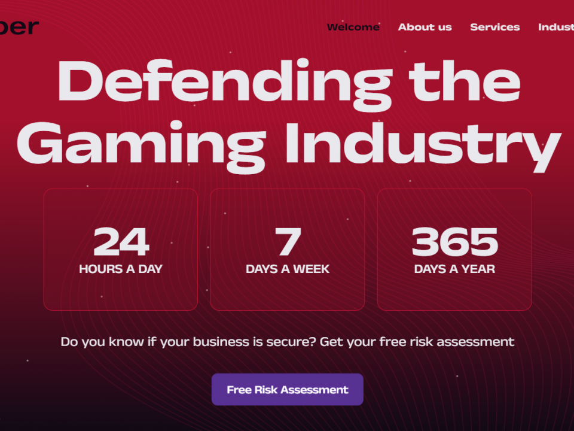Click the word "Industry" in the headline

pos(423,144)
